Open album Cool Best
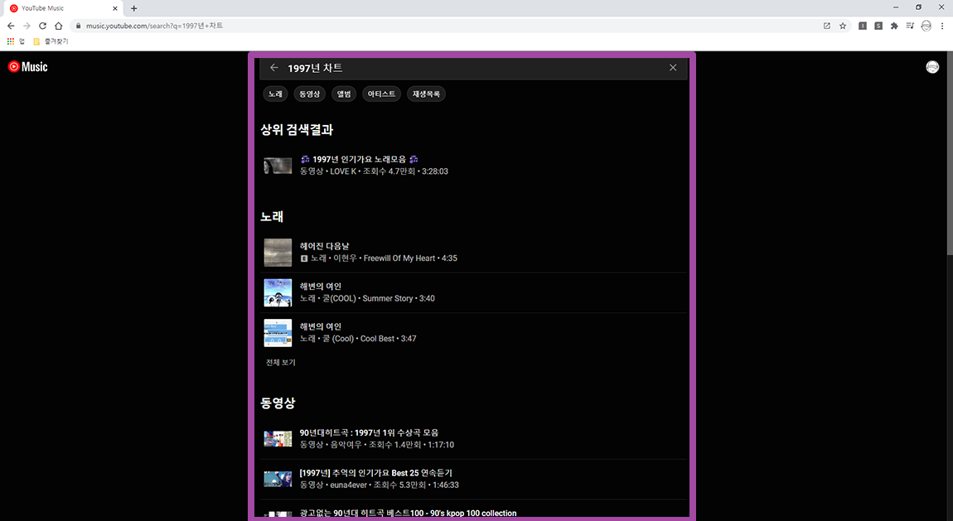953x521 pixels. (377, 338)
